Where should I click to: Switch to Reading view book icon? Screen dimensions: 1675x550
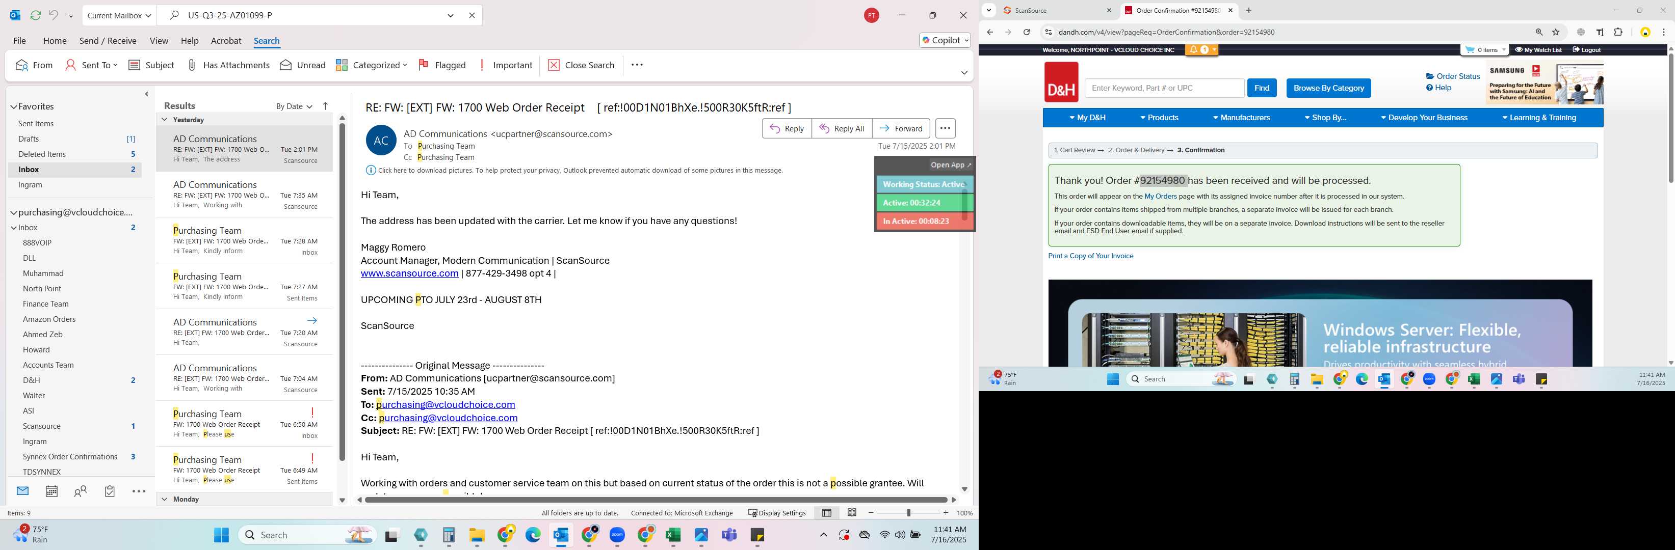(x=852, y=513)
